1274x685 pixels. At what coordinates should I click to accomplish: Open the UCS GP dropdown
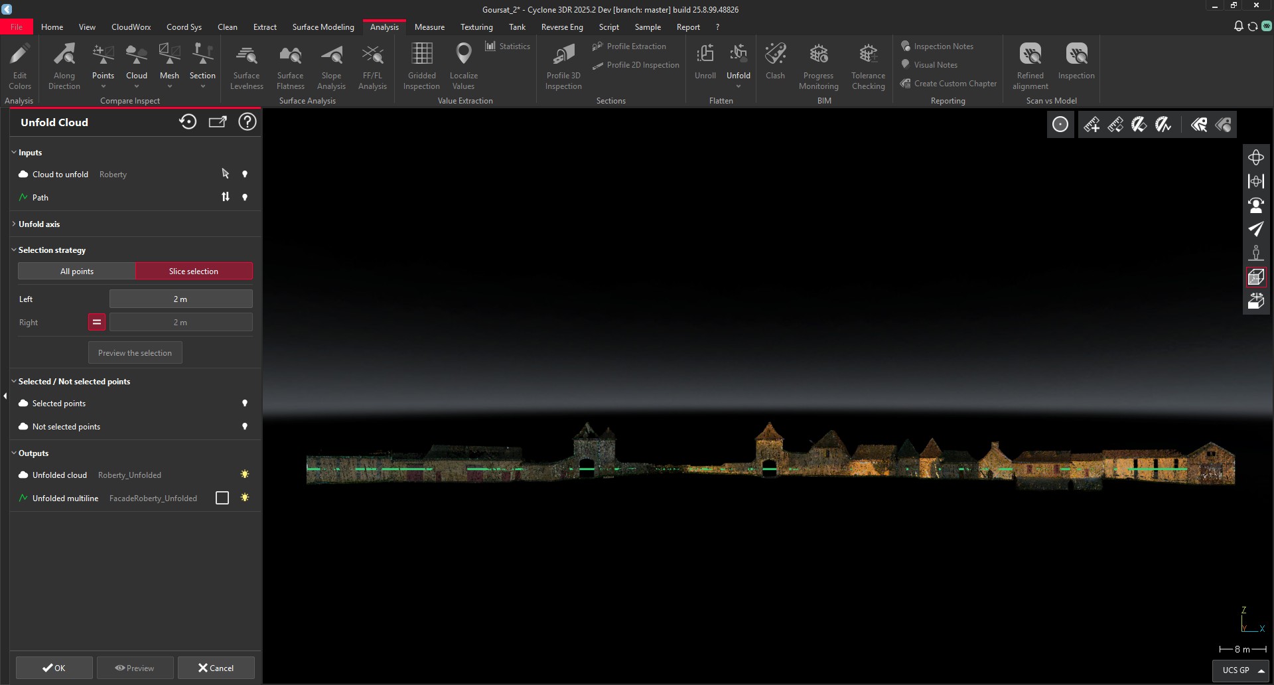click(x=1241, y=670)
